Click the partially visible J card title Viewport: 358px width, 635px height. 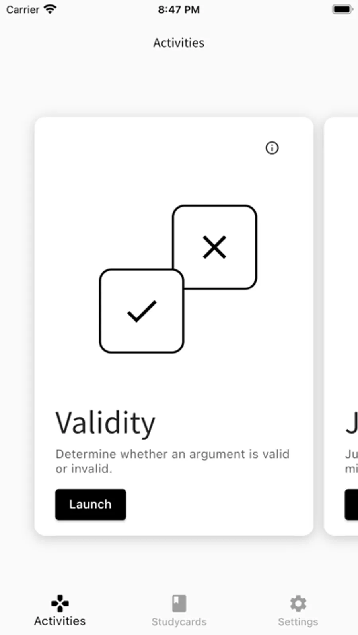click(x=352, y=424)
